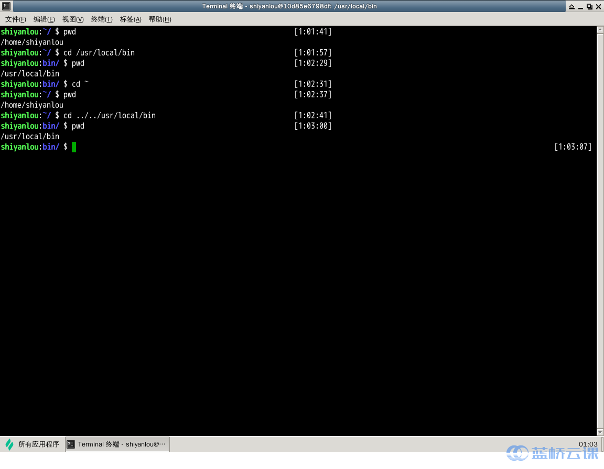The height and width of the screenshot is (469, 604).
Task: Click the vertical scrollbar track
Action: coord(600,231)
